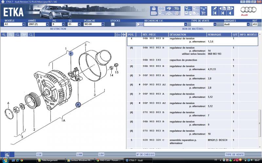Click capuchon de protection designation
The width and height of the screenshot is (262, 163).
(x=183, y=60)
